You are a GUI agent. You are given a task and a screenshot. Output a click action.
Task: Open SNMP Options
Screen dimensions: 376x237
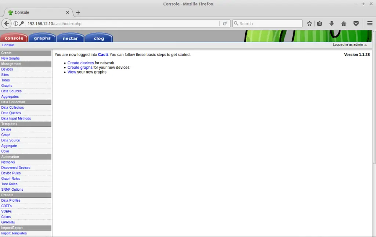point(12,190)
